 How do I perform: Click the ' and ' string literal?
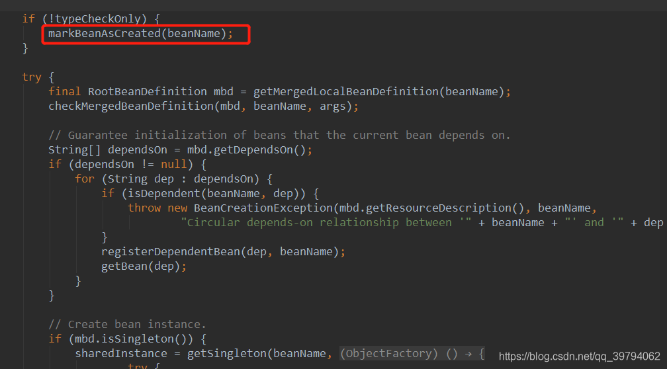coord(594,222)
